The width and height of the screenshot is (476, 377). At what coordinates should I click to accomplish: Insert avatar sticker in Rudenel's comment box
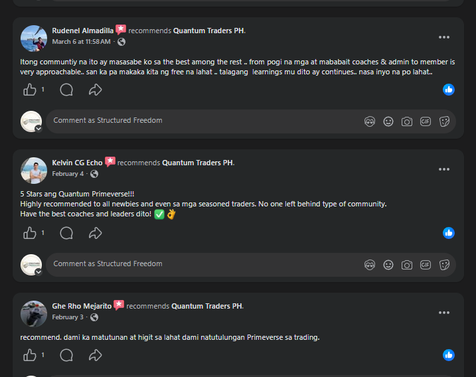370,121
